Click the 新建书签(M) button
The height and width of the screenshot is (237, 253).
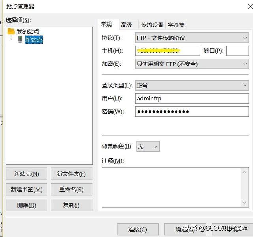click(x=26, y=190)
